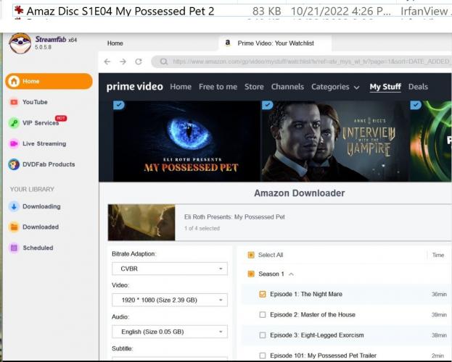Image resolution: width=452 pixels, height=362 pixels.
Task: Switch to the Home tab
Action: tap(115, 43)
